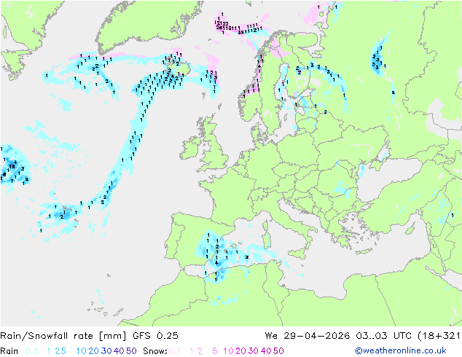The image size is (462, 357).
Task: Click the 'Snow:' legend label
Action: click(155, 351)
